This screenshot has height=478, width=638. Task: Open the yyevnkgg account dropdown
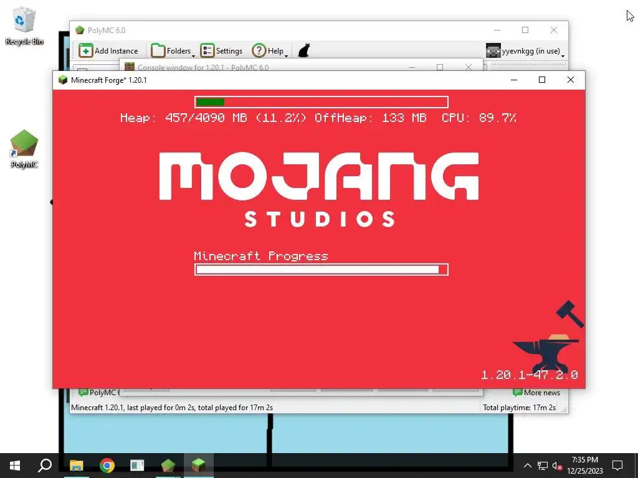pos(525,51)
